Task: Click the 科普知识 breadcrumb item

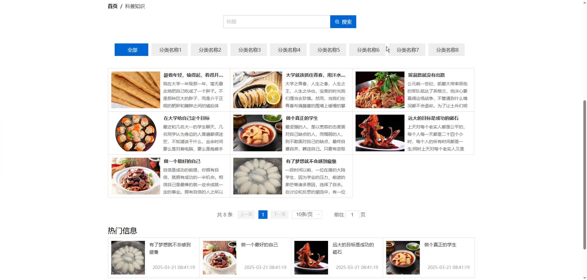Action: (135, 6)
